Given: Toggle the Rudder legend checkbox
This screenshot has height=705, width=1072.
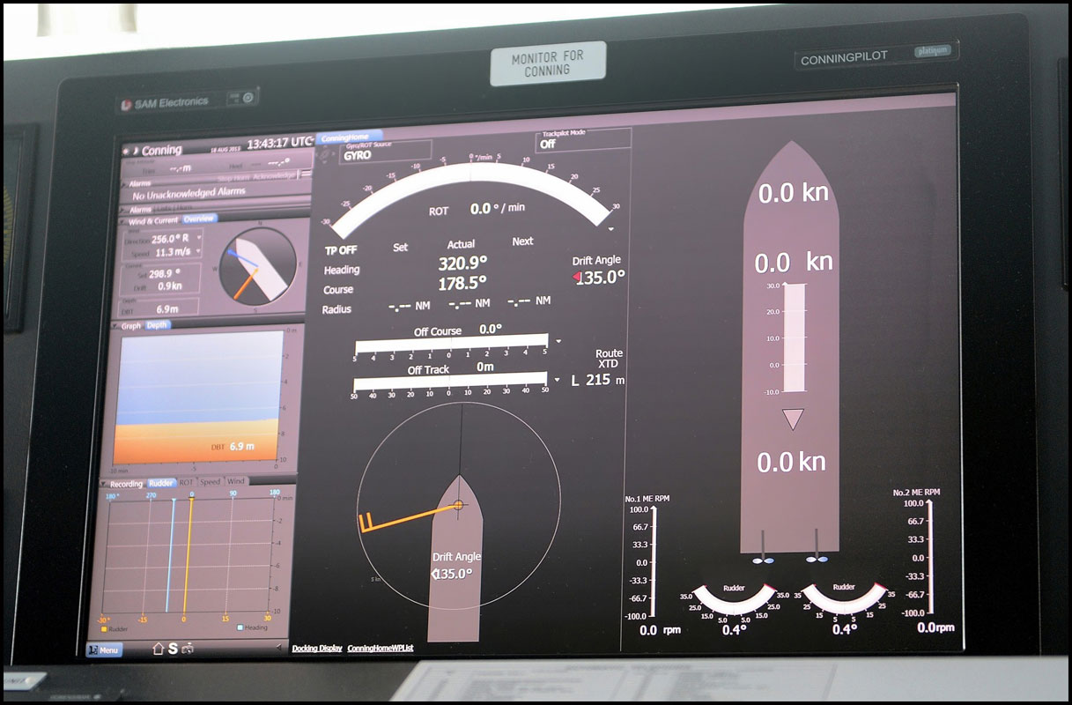Looking at the screenshot, I should [x=105, y=629].
